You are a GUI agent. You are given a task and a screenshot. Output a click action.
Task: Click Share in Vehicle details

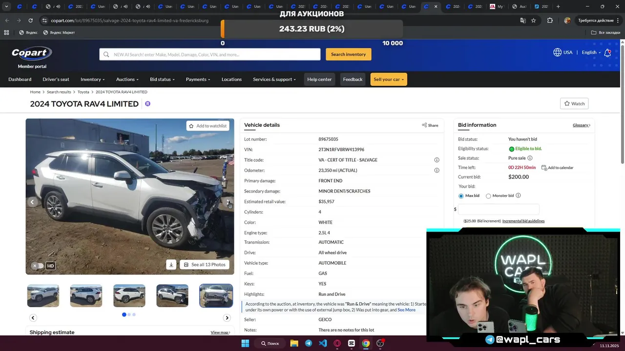(430, 125)
